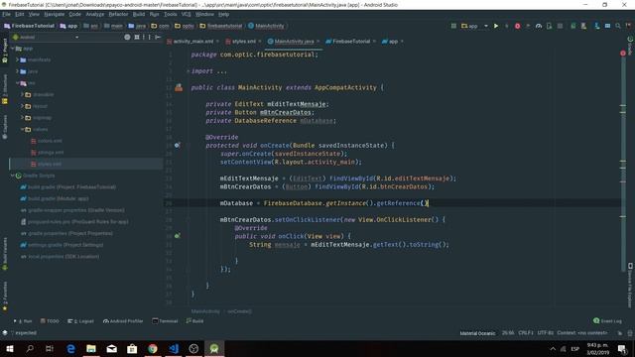Screen dimensions: 635x357
Task: Toggle the Terminal tool window at the bottom
Action: [x=165, y=321]
